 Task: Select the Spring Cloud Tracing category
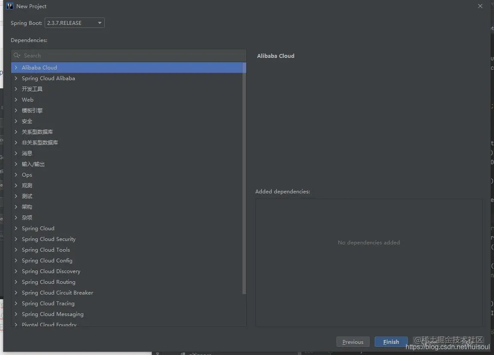127,303
